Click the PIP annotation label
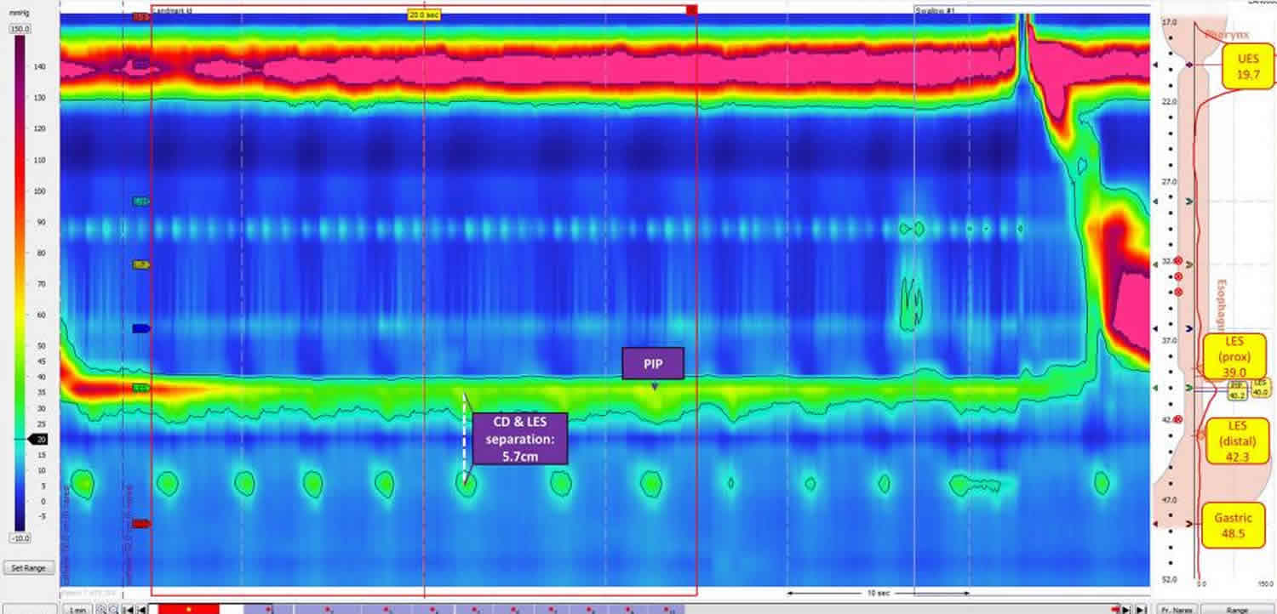 (653, 362)
